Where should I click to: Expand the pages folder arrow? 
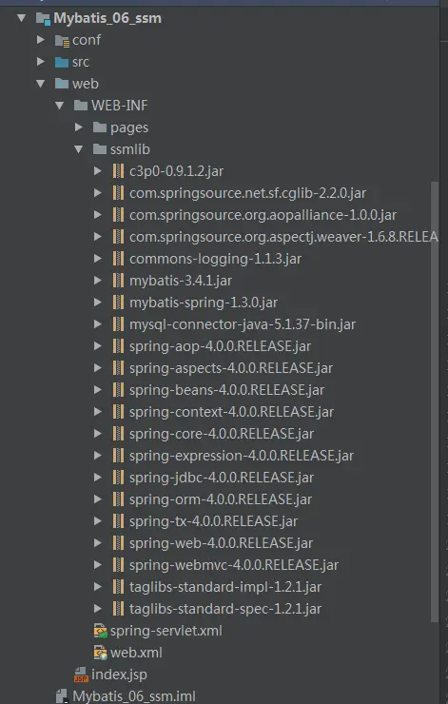79,127
